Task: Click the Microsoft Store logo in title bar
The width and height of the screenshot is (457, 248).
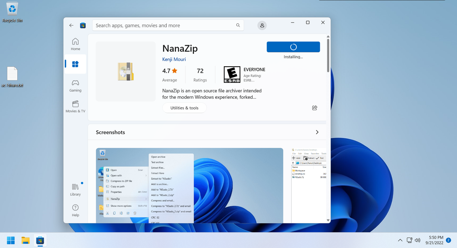Action: [83, 25]
